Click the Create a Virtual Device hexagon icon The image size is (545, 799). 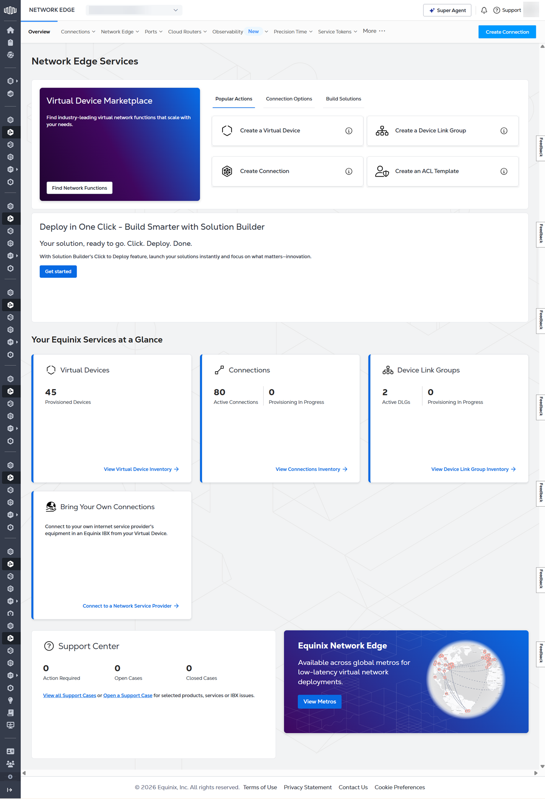tap(227, 130)
